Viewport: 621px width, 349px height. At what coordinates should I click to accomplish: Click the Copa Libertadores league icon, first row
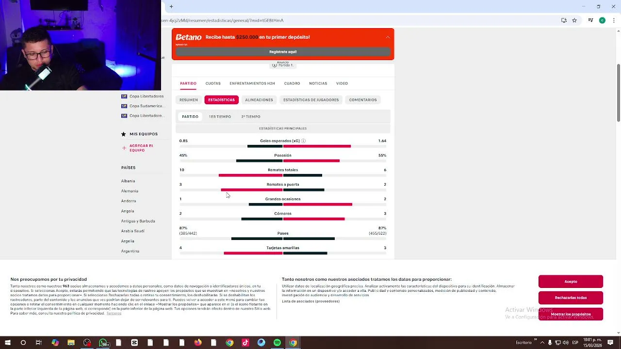pos(124,96)
